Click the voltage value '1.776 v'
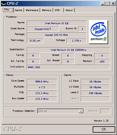117x135 pixels. [x=76, y=41]
